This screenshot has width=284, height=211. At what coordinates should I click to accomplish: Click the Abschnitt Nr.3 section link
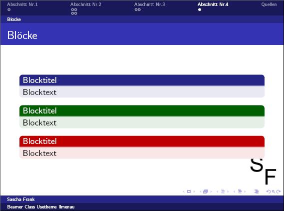tap(150, 4)
